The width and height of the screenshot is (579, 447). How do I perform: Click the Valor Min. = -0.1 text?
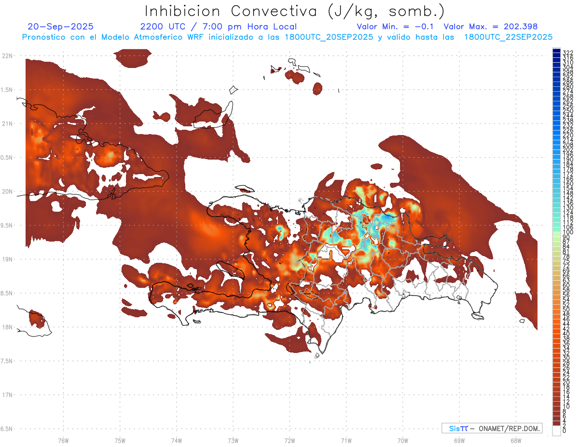pos(397,27)
